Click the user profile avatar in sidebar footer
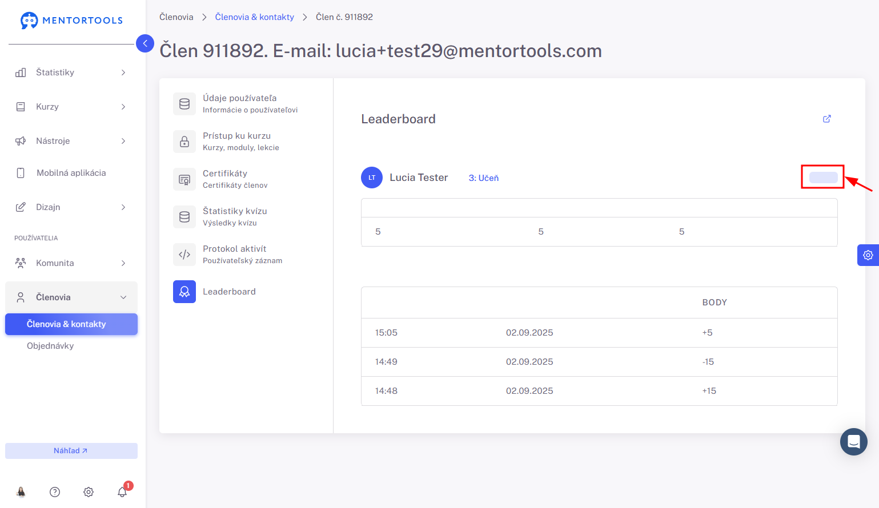Image resolution: width=879 pixels, height=508 pixels. 21,491
